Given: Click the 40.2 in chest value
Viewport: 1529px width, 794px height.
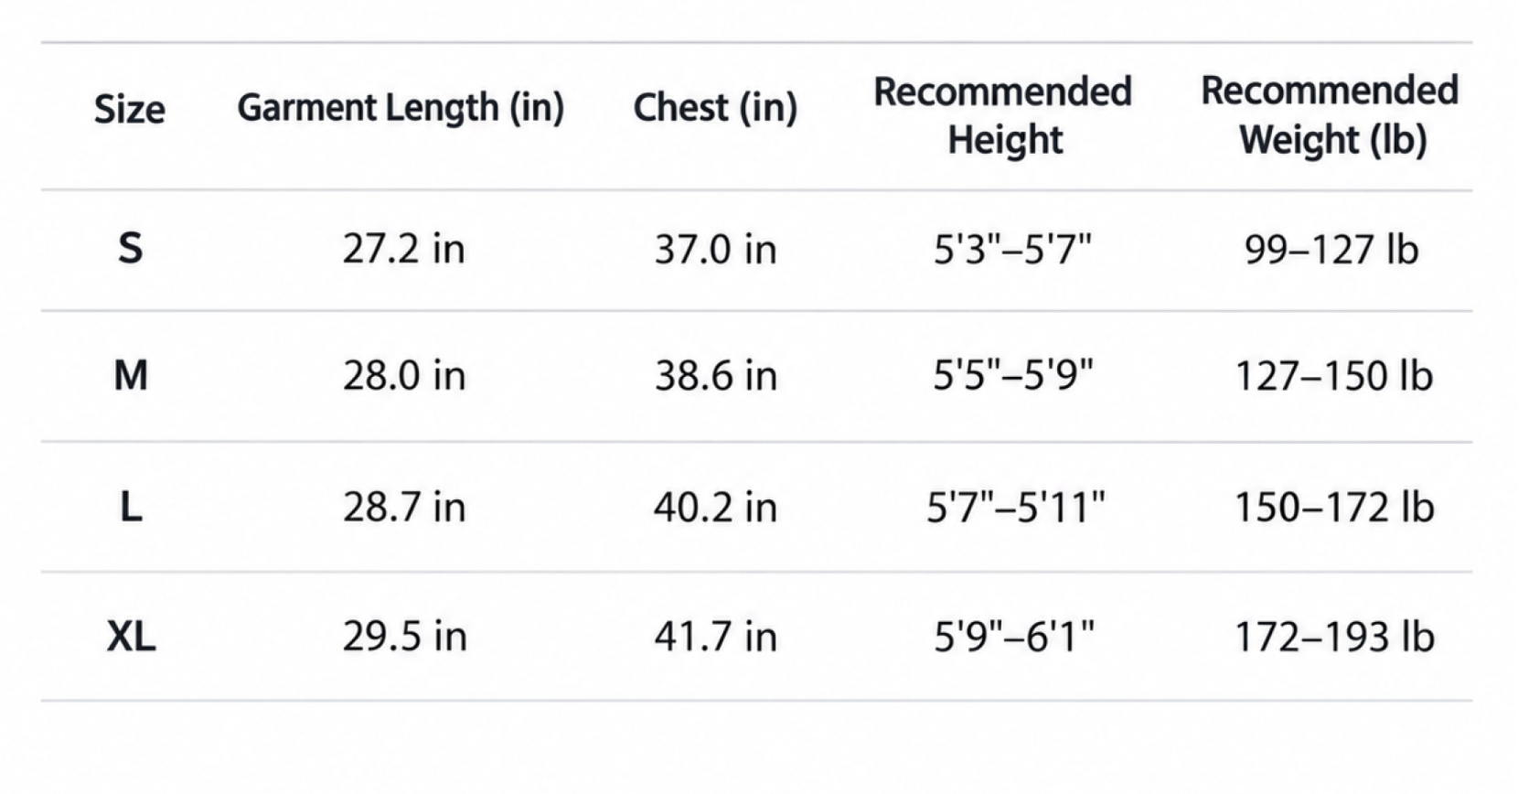Looking at the screenshot, I should pos(715,507).
